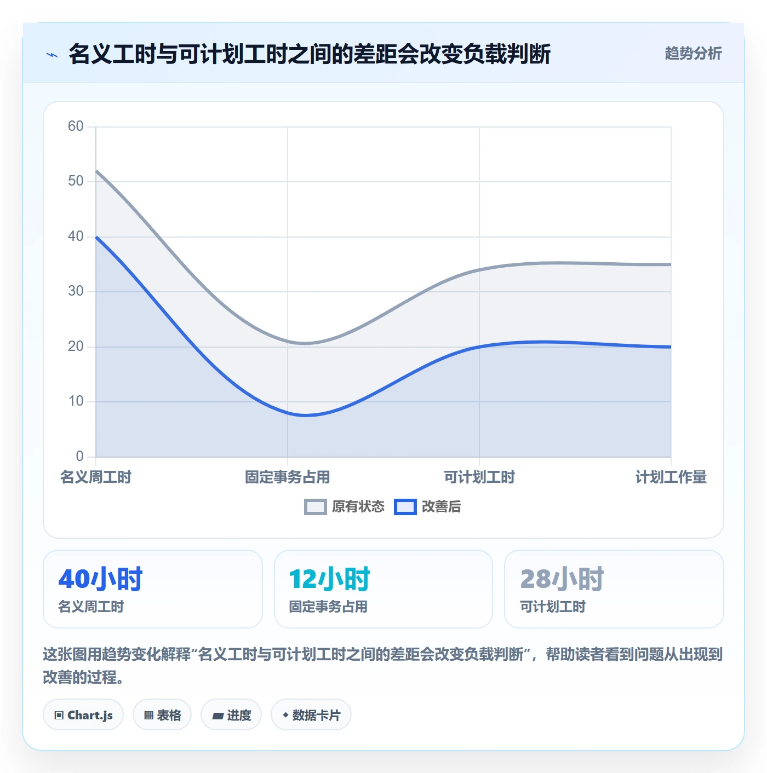Image resolution: width=767 pixels, height=773 pixels.
Task: Click the 0 y-axis value
Action: click(x=80, y=457)
